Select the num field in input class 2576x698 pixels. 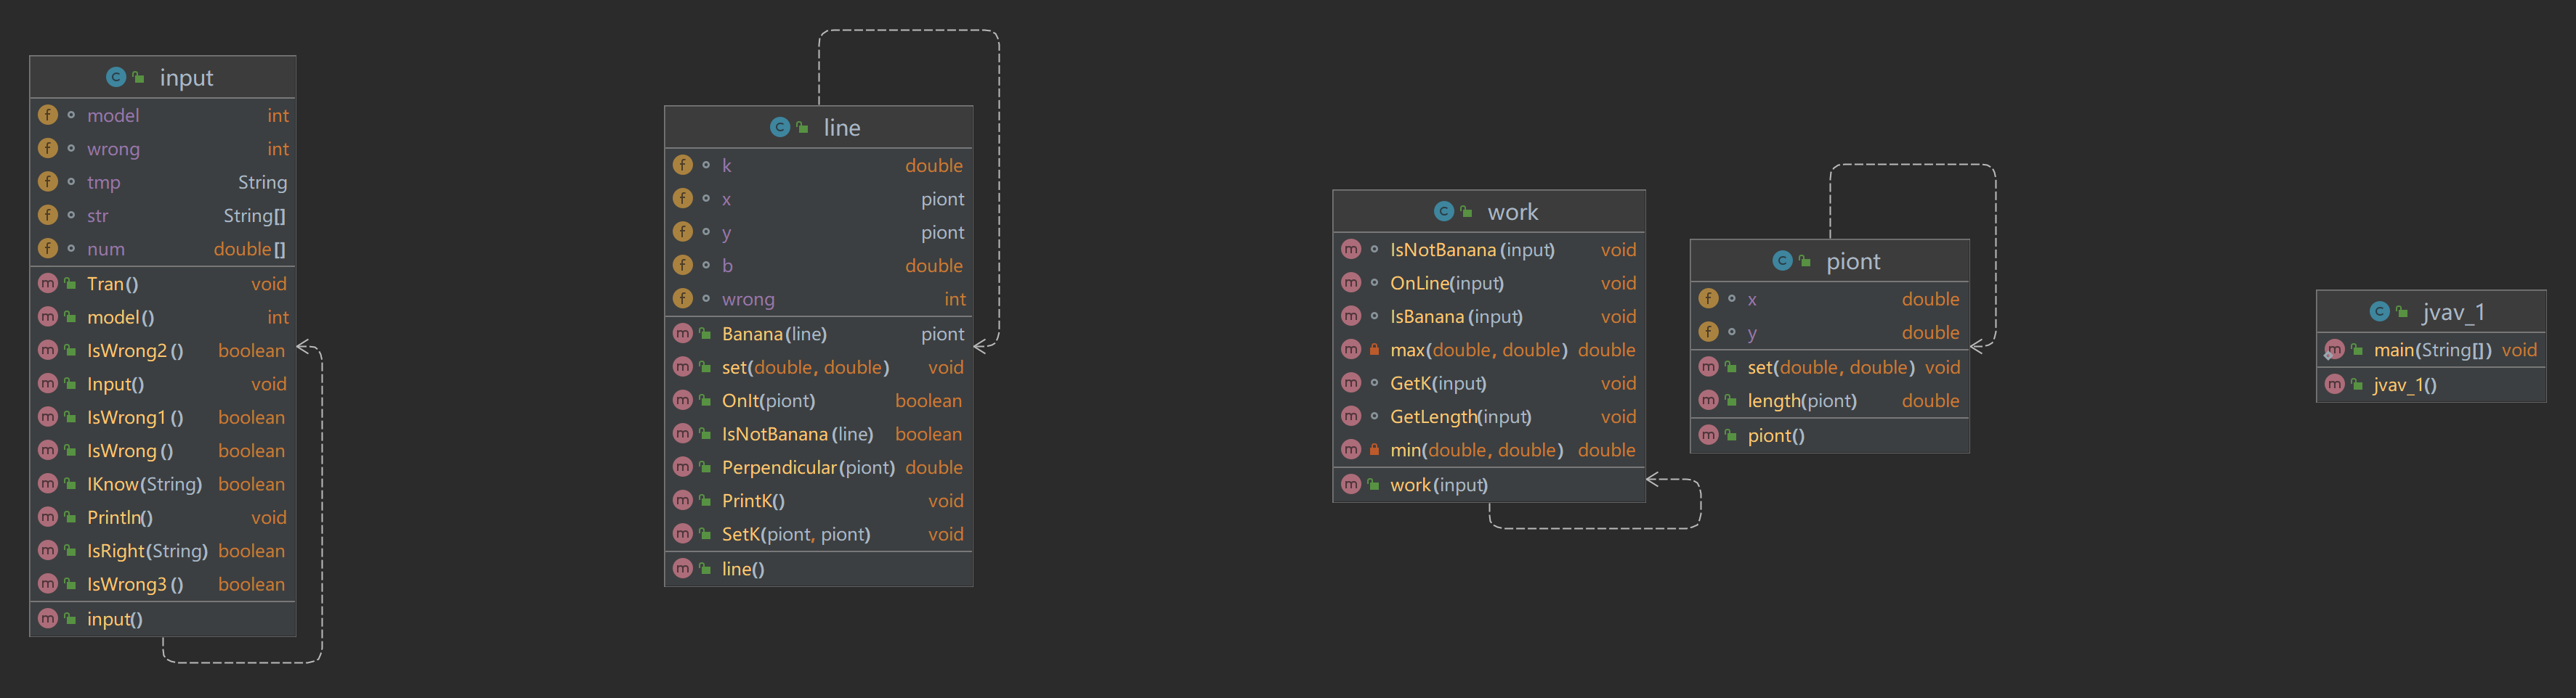click(x=106, y=249)
